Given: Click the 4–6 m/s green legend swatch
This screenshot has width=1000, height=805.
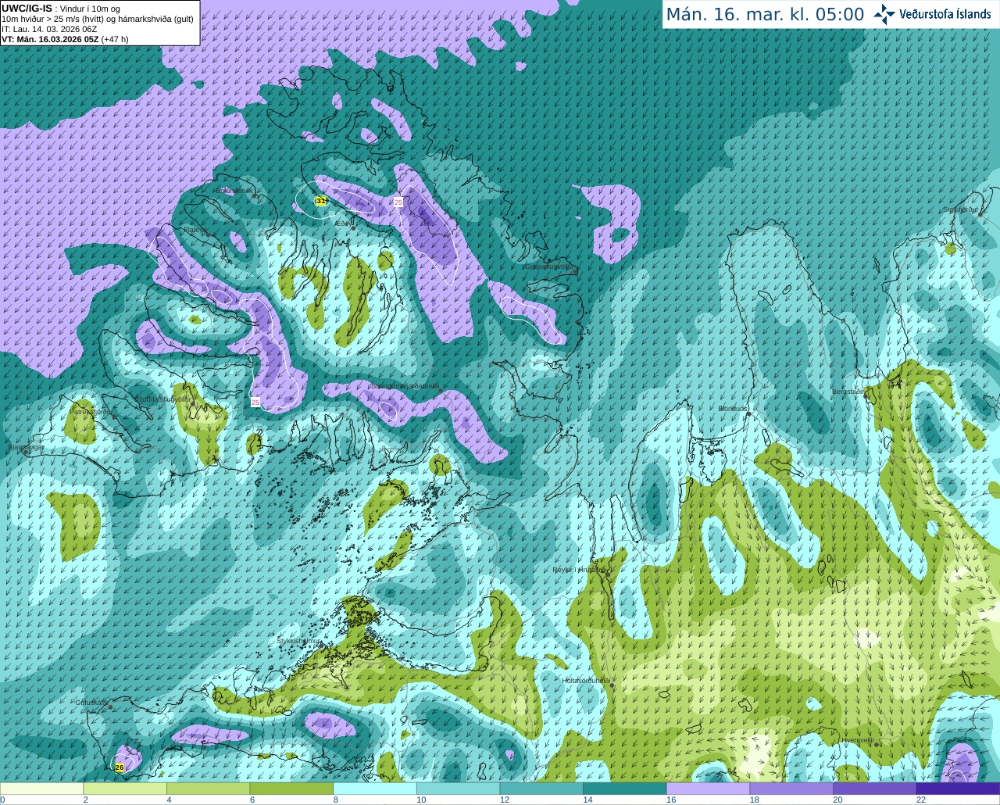Looking at the screenshot, I should [x=208, y=789].
